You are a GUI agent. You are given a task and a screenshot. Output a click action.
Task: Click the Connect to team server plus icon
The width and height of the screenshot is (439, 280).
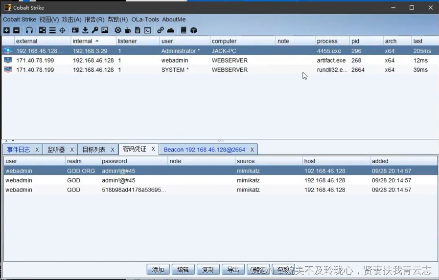pos(7,30)
